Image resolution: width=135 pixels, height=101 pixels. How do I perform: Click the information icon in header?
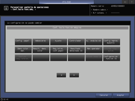tap(6, 8)
